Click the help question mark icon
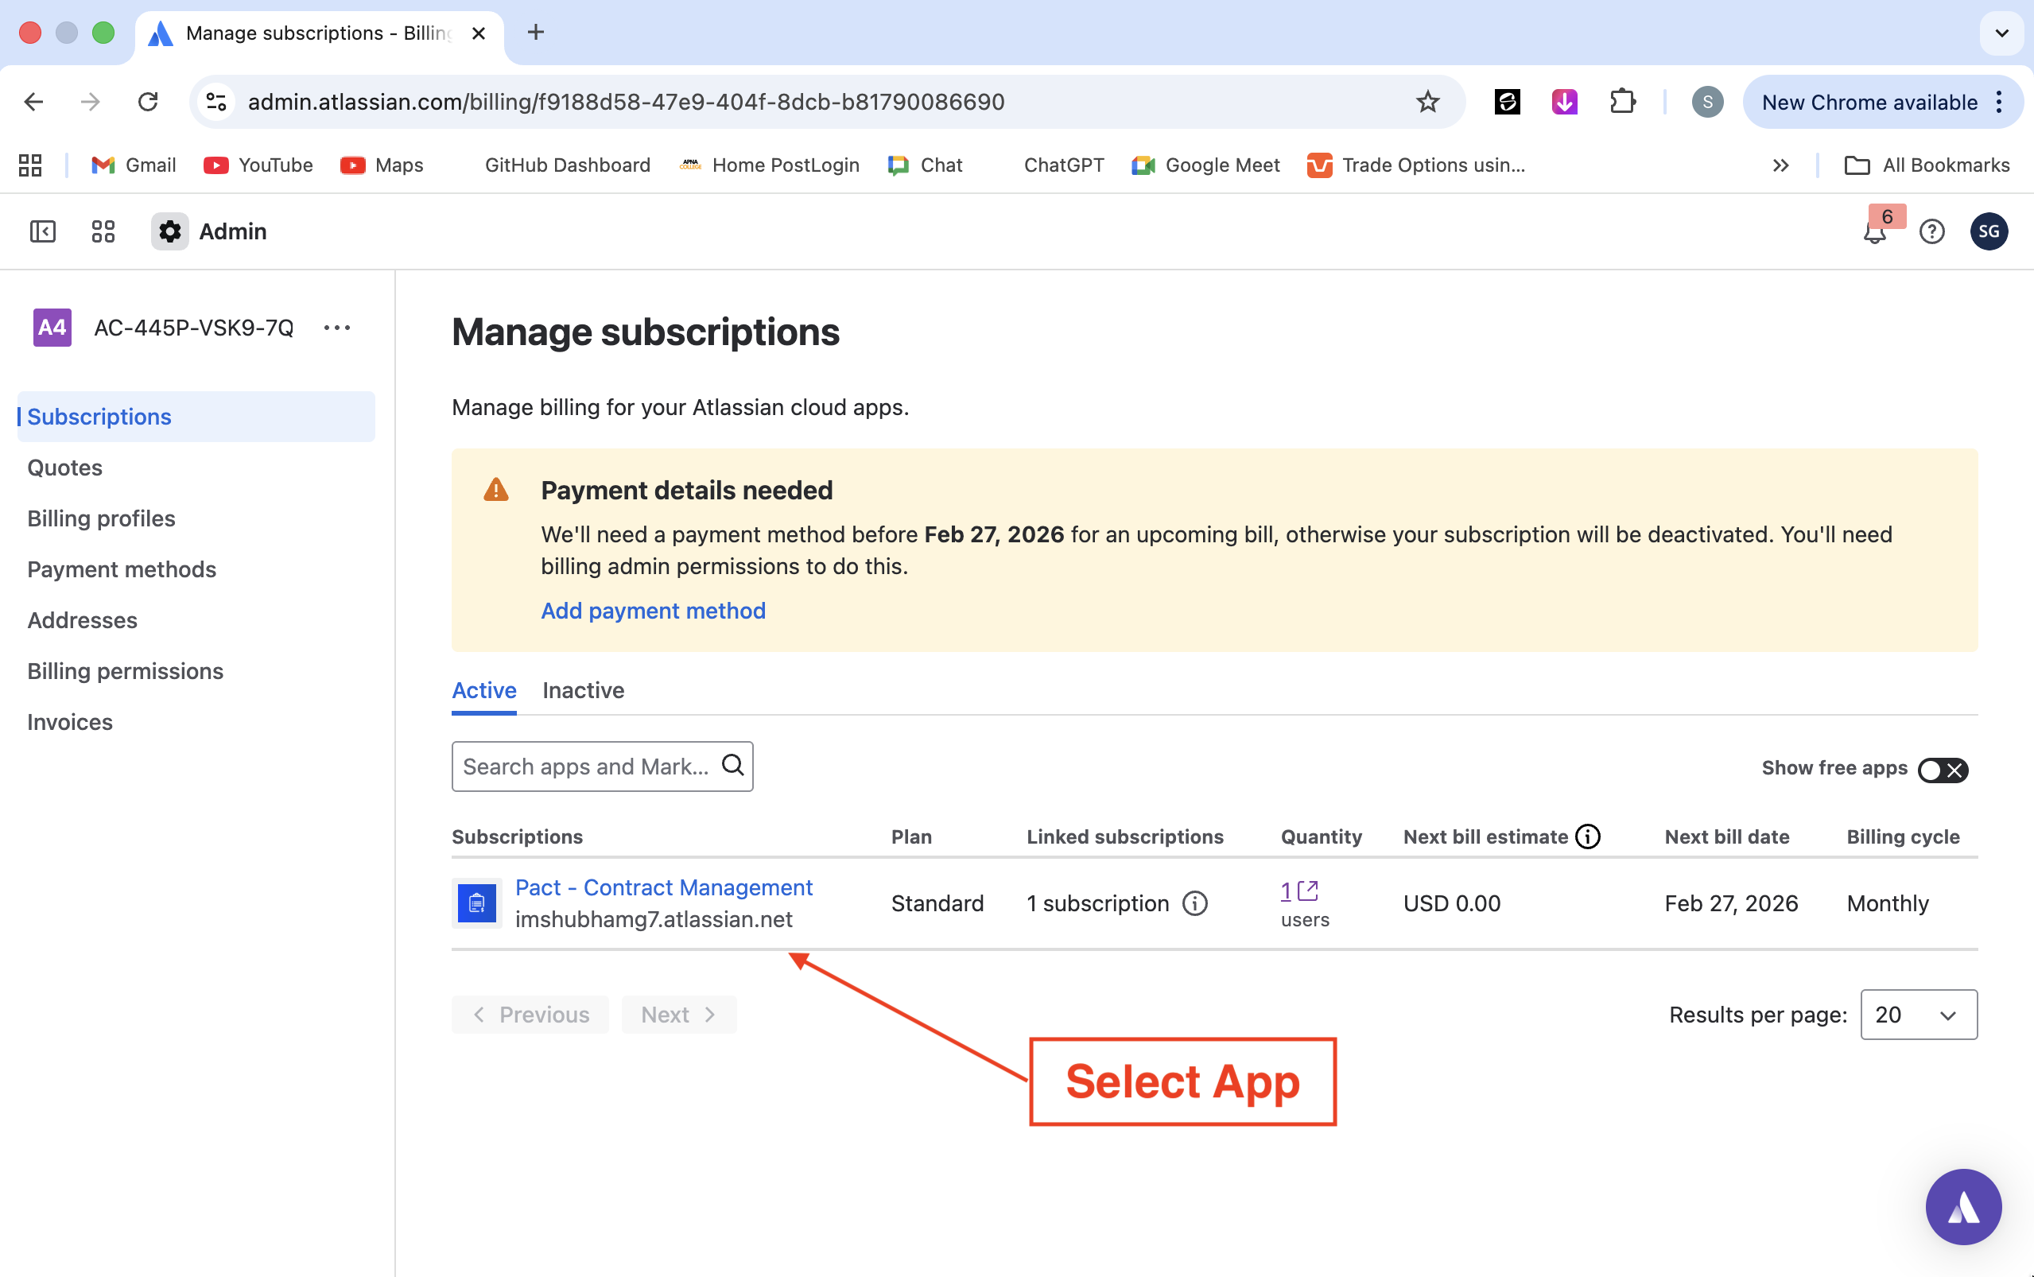 click(1932, 231)
